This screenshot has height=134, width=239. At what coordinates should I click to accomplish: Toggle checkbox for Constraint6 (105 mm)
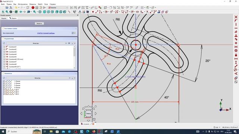(x=4, y=59)
